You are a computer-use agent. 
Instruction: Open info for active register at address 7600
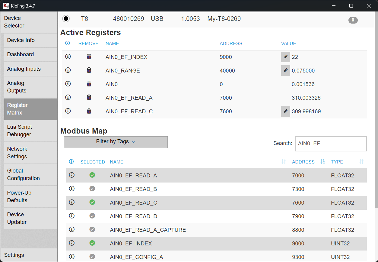click(68, 111)
